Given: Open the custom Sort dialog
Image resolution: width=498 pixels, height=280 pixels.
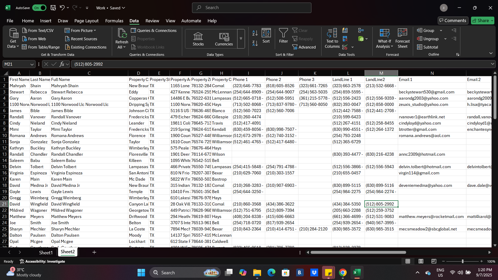Looking at the screenshot, I should 266,36.
